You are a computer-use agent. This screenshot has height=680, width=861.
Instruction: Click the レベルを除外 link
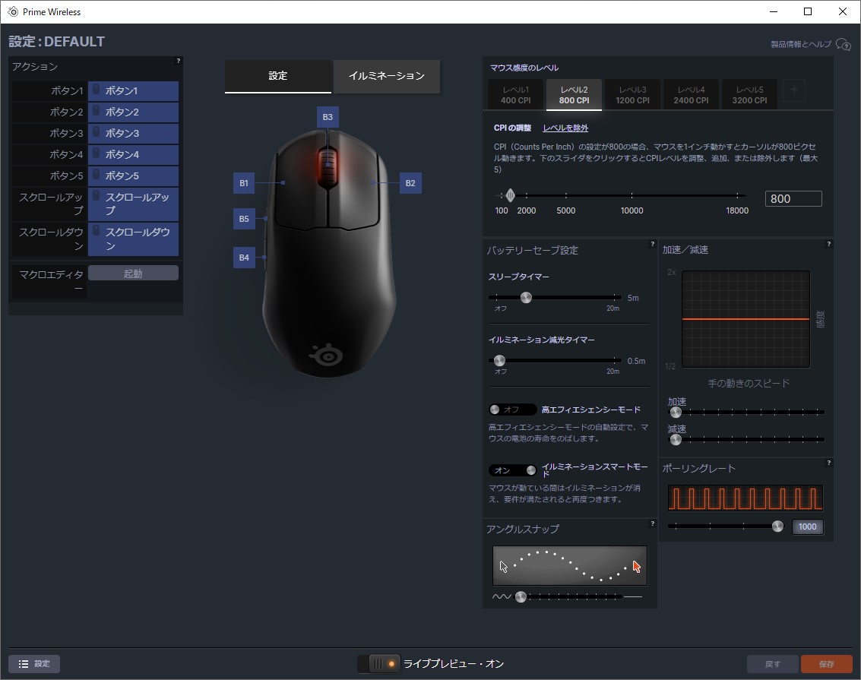565,128
